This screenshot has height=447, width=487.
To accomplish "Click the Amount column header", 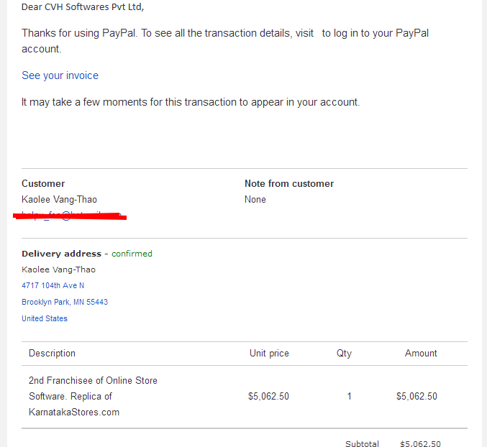I will tap(421, 353).
